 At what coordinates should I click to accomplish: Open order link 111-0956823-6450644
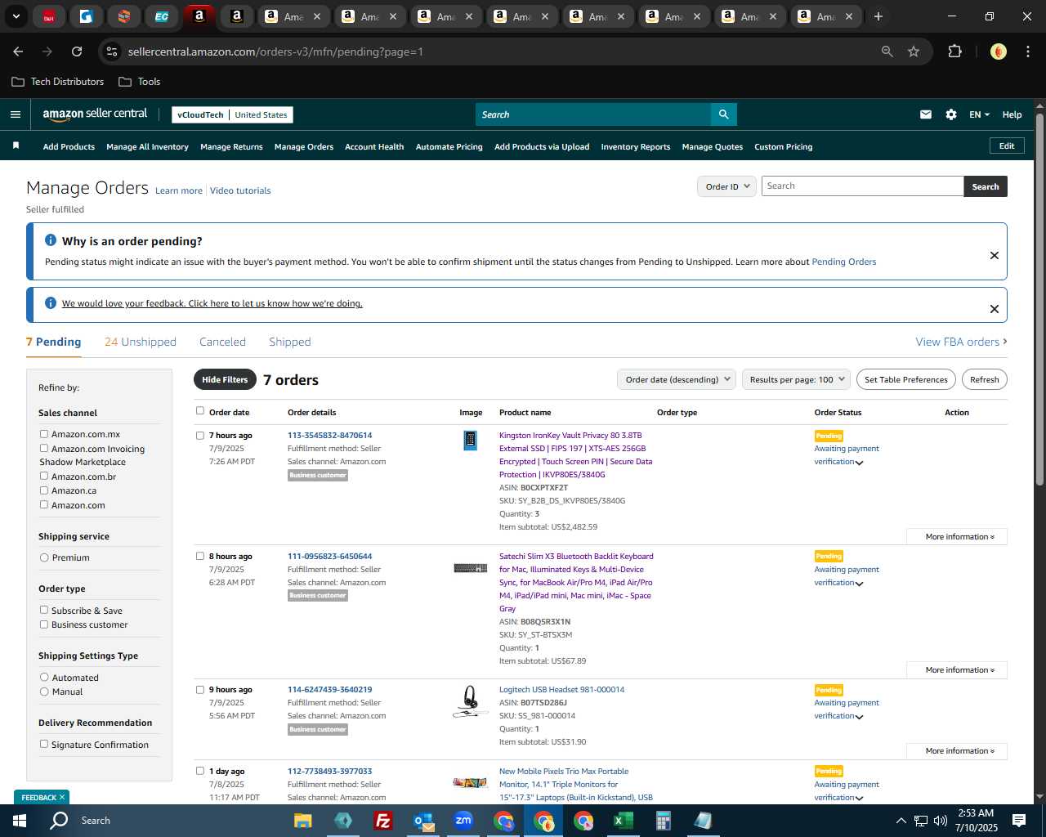point(329,557)
